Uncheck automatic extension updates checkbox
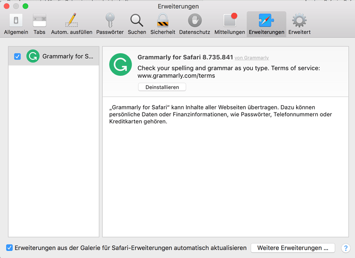355x258 pixels. click(9, 248)
